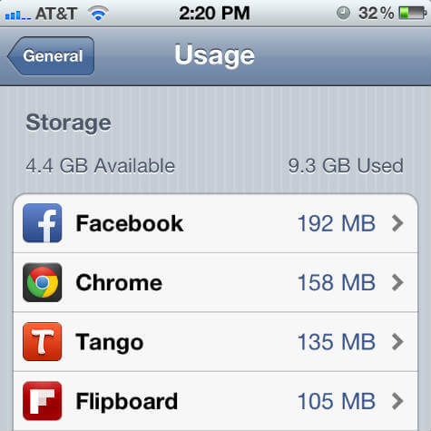Expand Chrome storage details chevron

[x=397, y=282]
